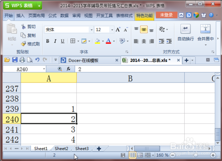The image size is (222, 161).
Task: Zoom in with plus button
Action: coord(213,155)
